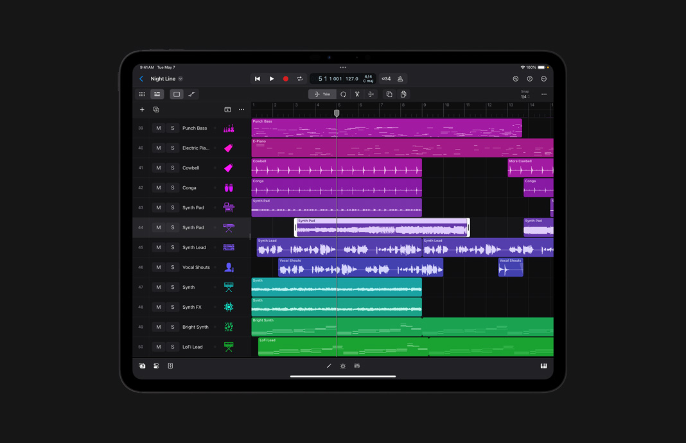
Task: Move the playhead marker on the ruler
Action: click(337, 113)
